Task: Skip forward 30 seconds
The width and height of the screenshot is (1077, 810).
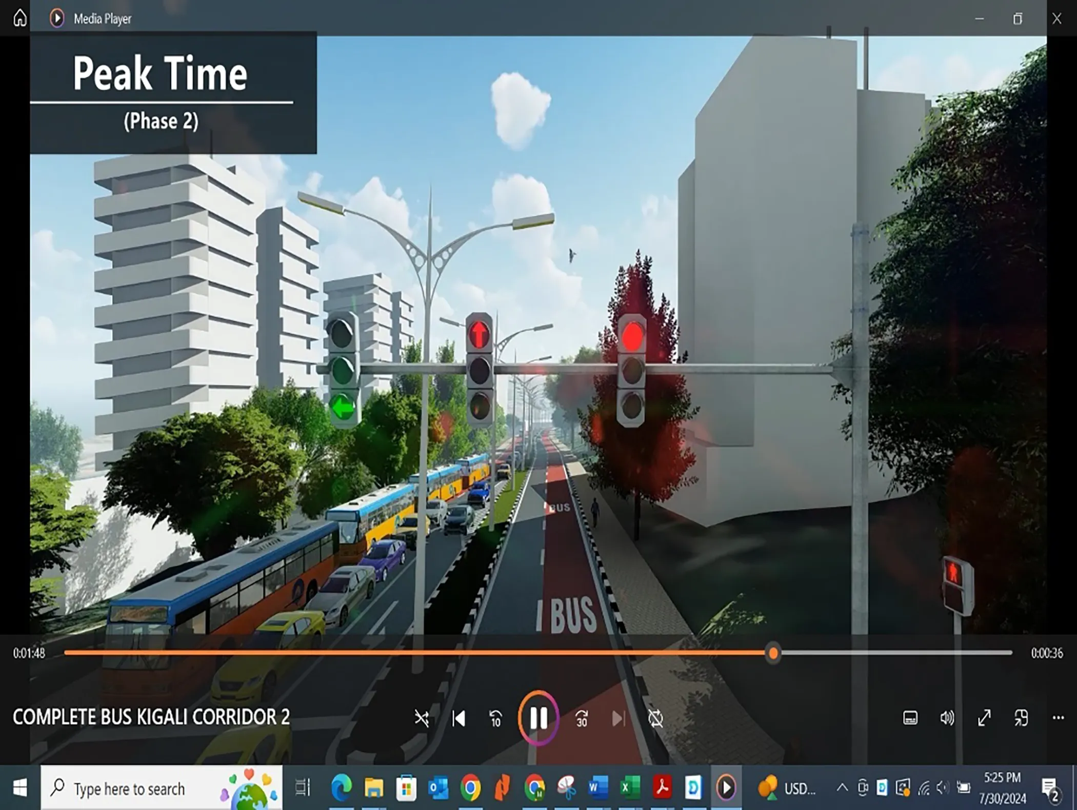Action: click(582, 718)
